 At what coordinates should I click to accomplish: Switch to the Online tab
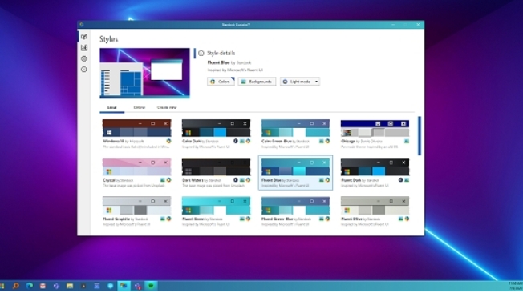[x=139, y=107]
